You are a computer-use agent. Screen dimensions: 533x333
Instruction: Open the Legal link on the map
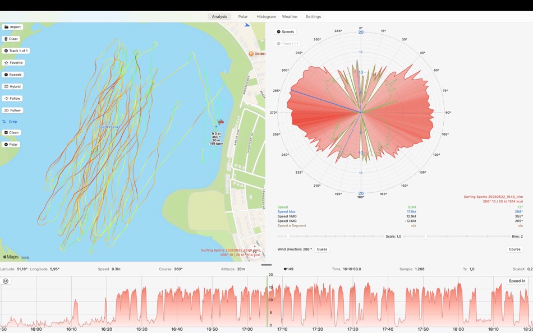point(25,257)
